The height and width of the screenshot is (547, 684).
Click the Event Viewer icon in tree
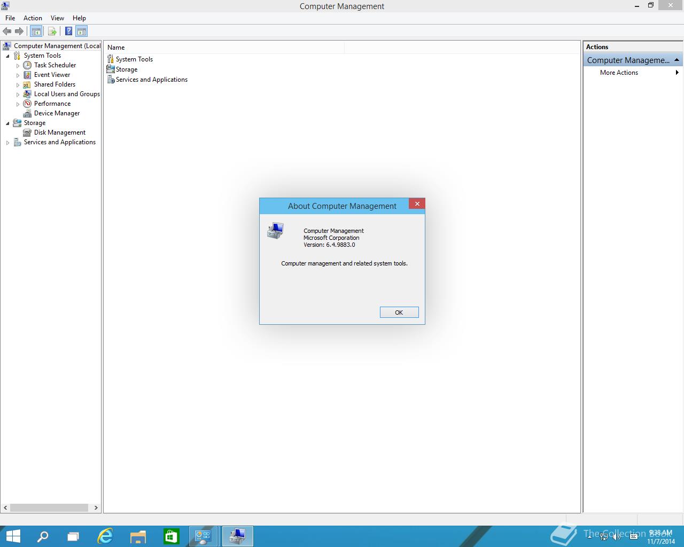27,75
